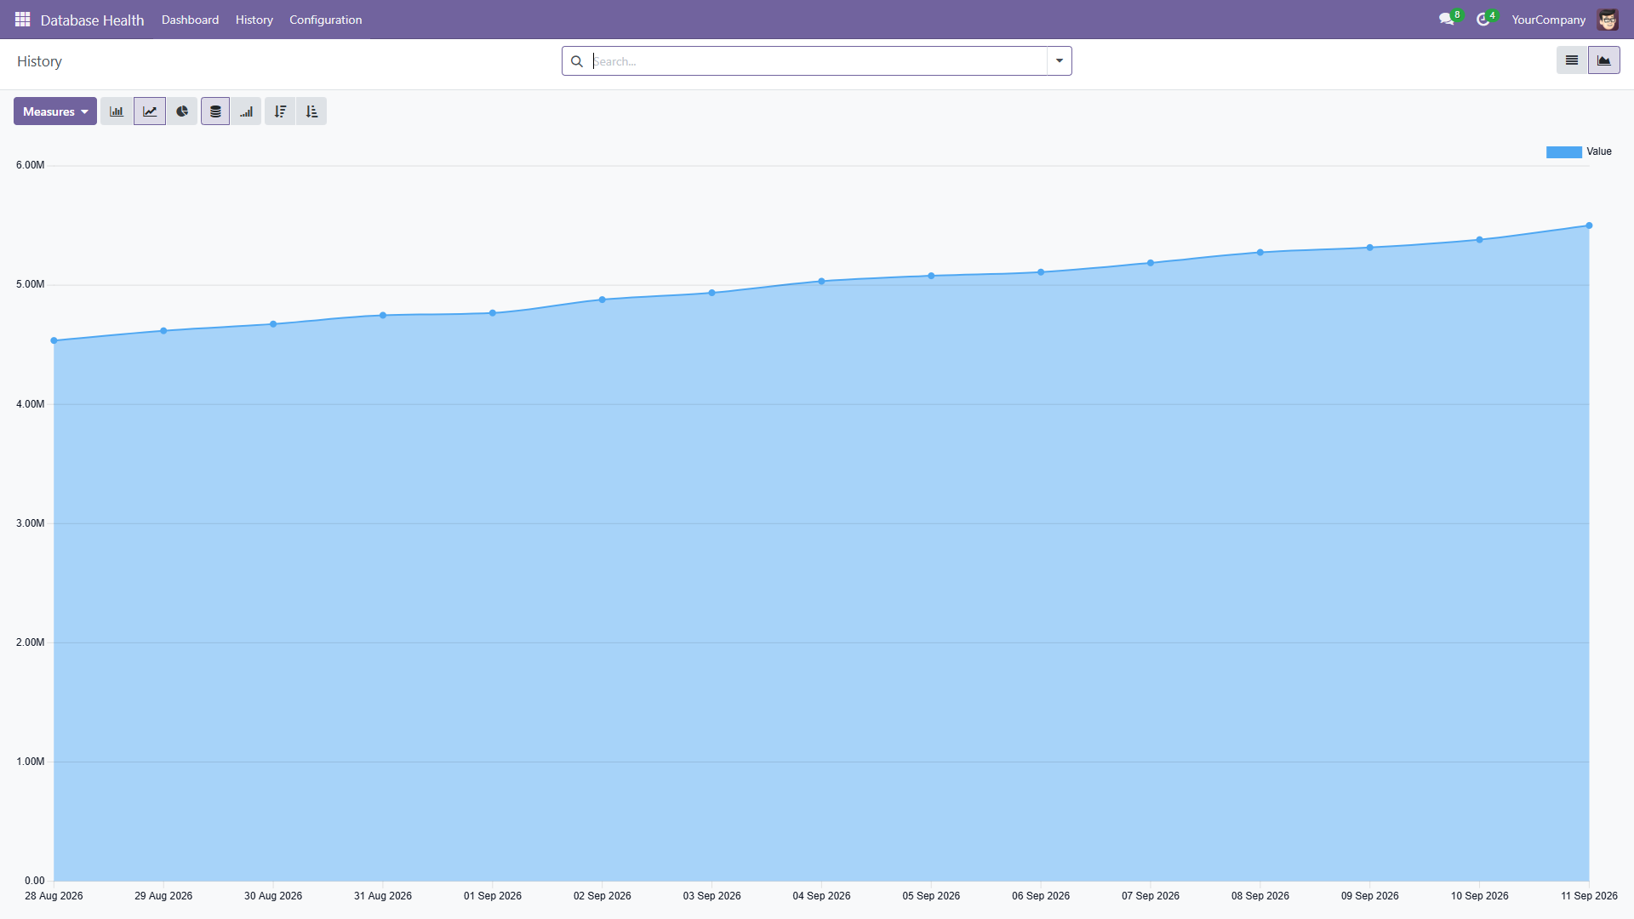Open YourCompany company switcher
The height and width of the screenshot is (919, 1634).
click(1548, 20)
